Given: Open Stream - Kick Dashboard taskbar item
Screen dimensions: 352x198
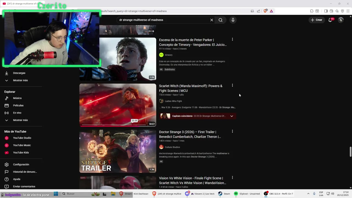Looking at the screenshot, I should coord(134,194).
